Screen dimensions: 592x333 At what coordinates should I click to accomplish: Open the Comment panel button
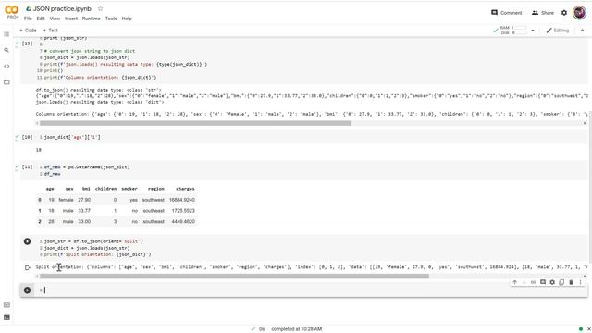[x=506, y=12]
